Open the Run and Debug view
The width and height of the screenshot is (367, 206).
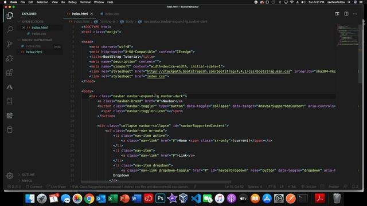point(10,58)
